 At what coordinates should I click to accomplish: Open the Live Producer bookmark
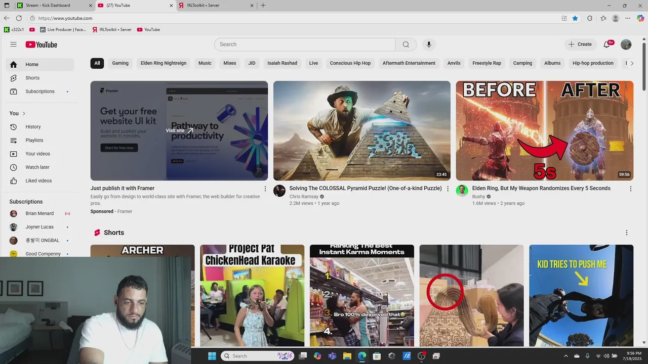[x=63, y=30]
